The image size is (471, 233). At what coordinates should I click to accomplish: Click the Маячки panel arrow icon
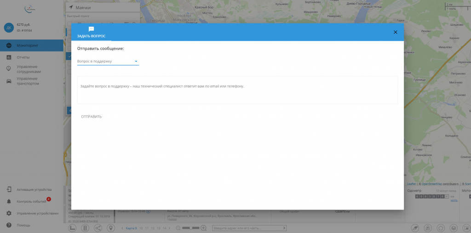point(71,7)
